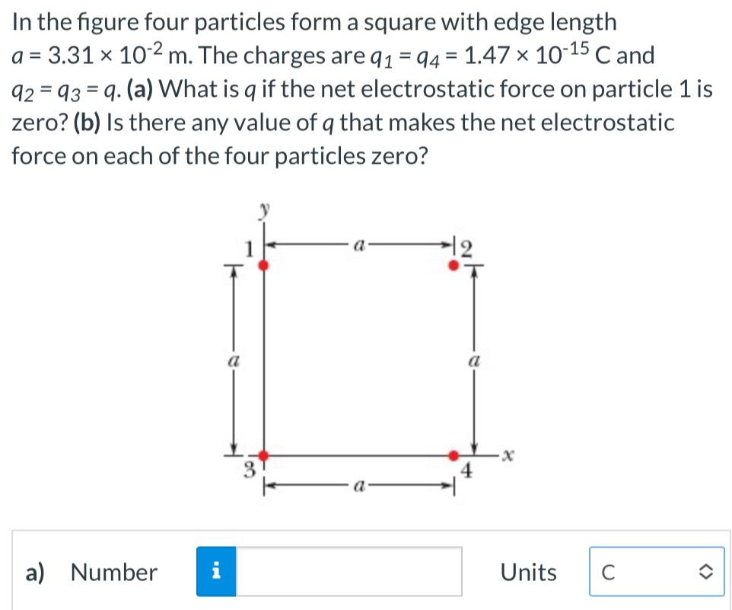732x610 pixels.
Task: Select the red dot for particle 4
Action: 454,455
